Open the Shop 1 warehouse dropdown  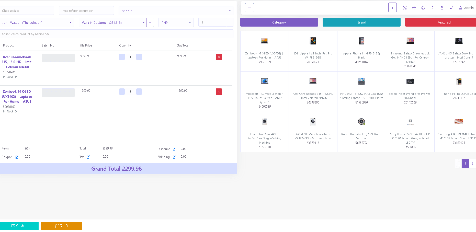coord(176,11)
